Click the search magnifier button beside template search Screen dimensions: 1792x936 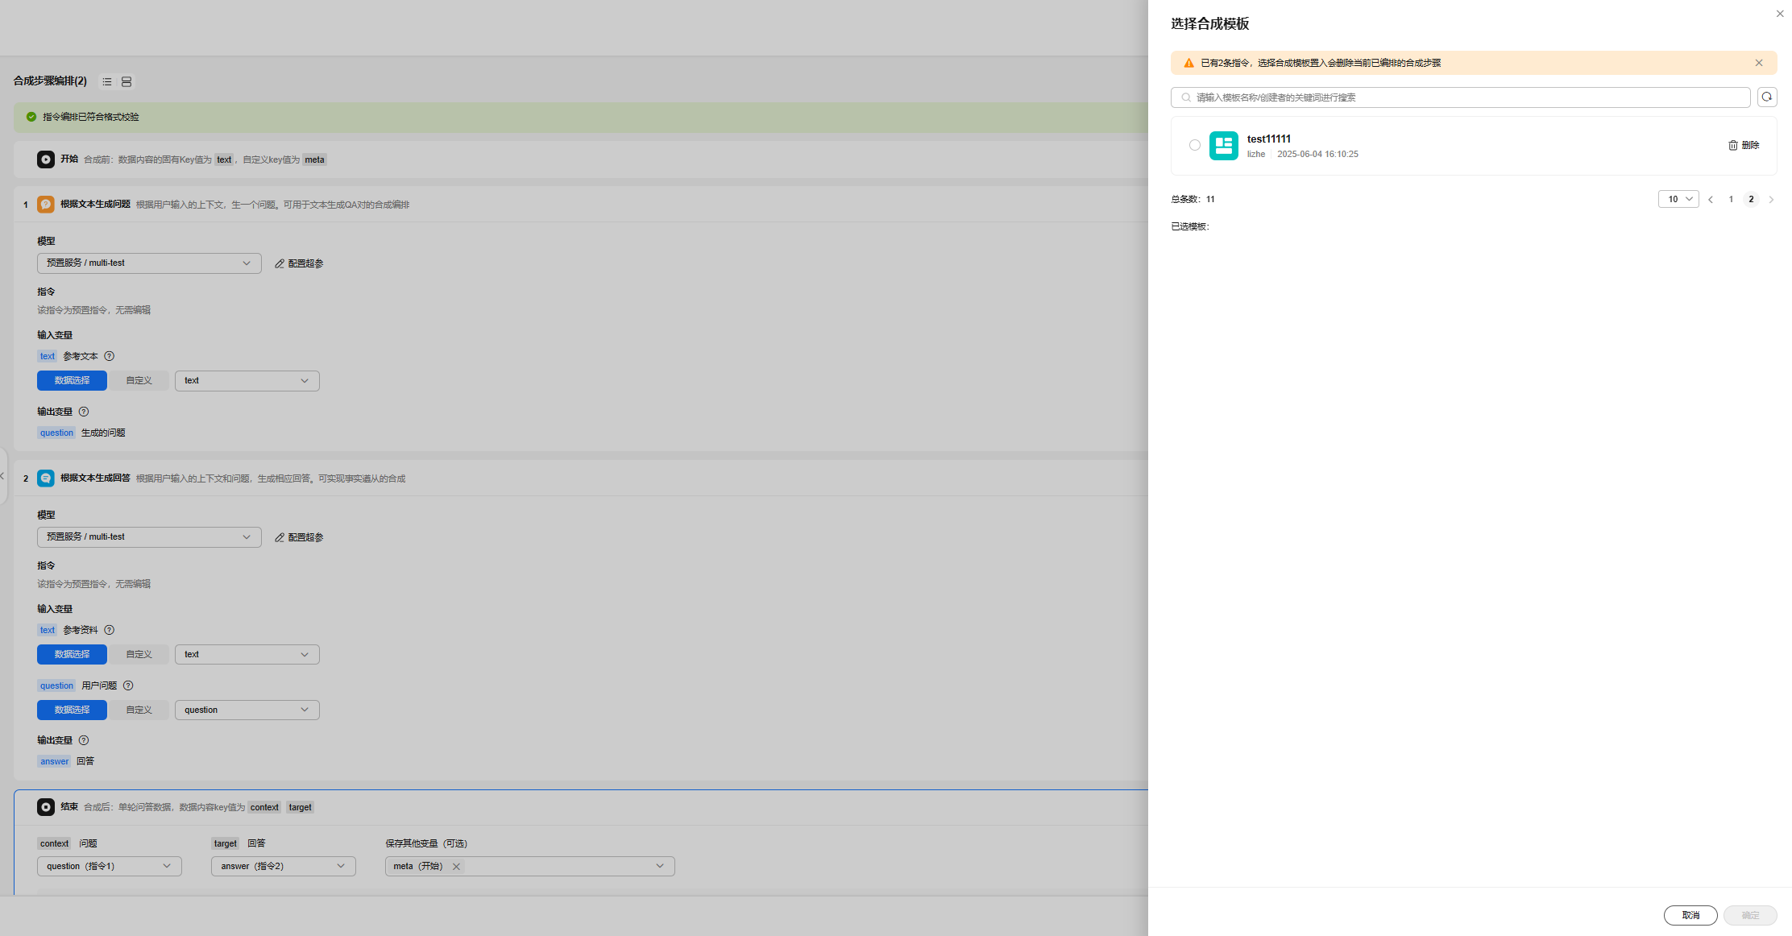1766,97
